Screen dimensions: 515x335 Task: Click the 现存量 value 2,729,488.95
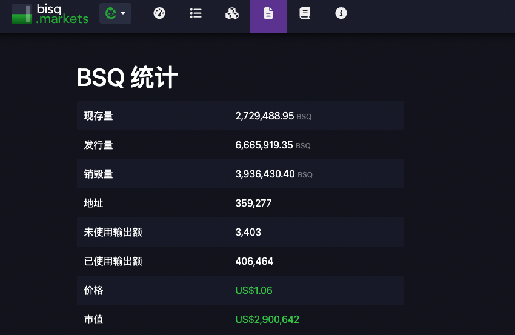(264, 116)
